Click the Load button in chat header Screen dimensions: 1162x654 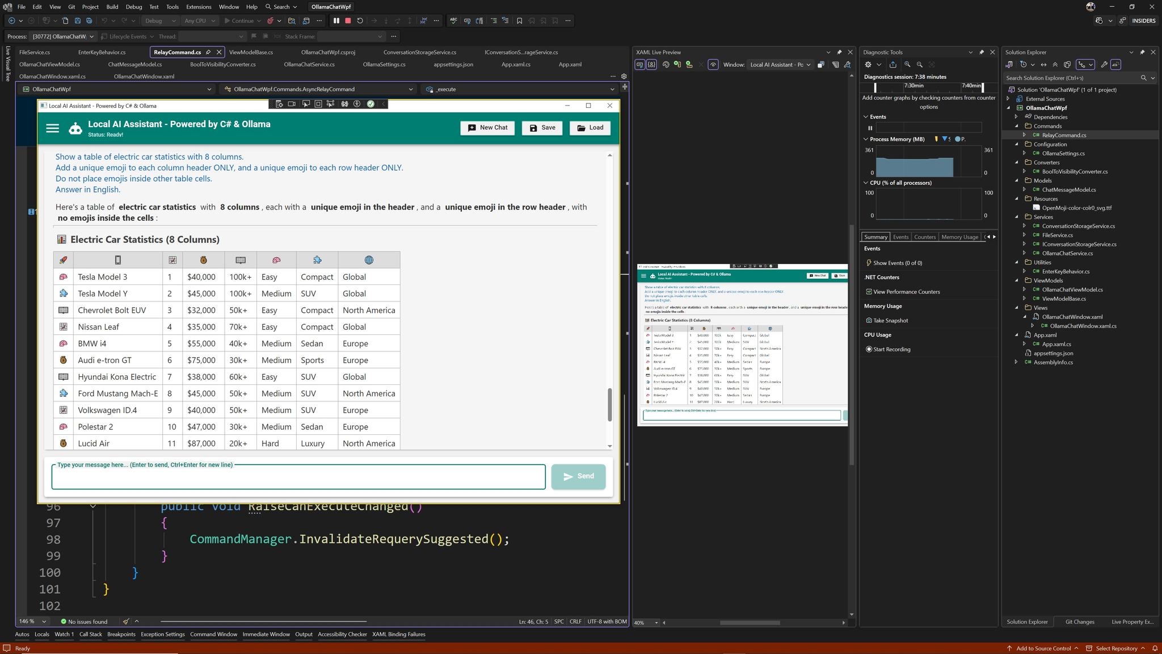point(590,128)
